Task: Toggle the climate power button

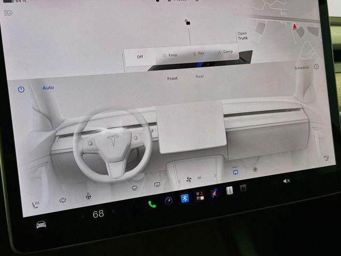Action: 21,90
